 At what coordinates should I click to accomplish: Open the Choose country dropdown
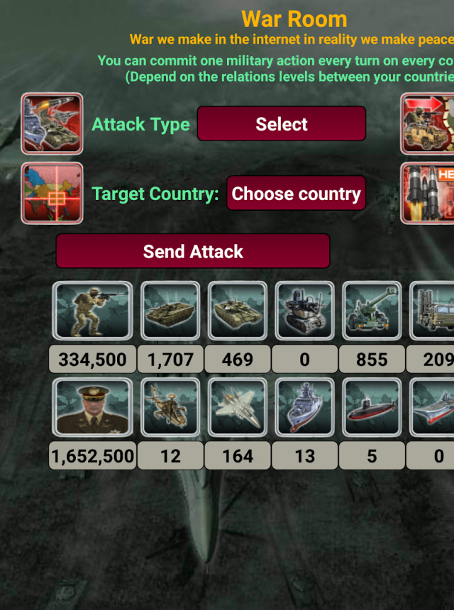tap(297, 193)
